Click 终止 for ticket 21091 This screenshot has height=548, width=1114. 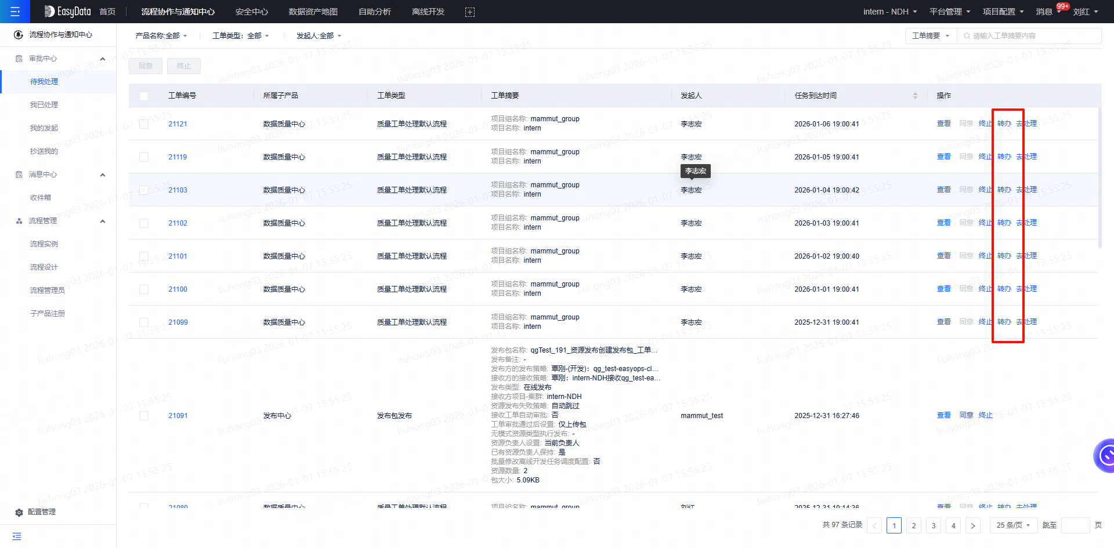(986, 415)
